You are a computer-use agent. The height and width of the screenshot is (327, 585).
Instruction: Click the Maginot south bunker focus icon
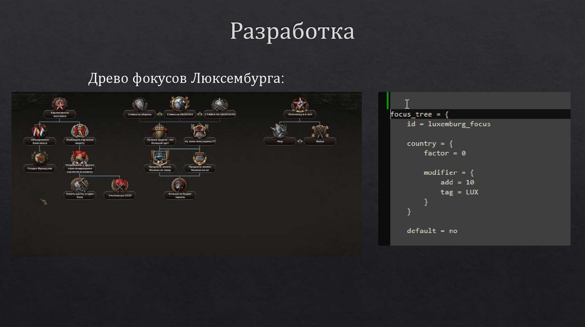coord(199,158)
